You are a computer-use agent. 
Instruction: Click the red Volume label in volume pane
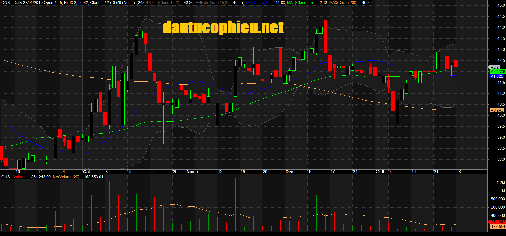tap(20, 177)
